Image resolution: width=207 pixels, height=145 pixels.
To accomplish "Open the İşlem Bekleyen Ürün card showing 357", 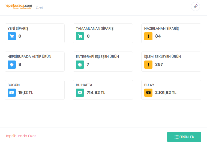I will [171, 62].
